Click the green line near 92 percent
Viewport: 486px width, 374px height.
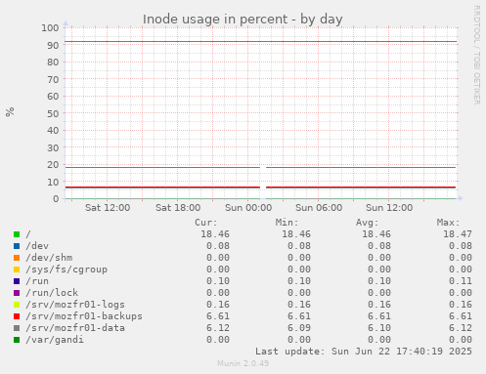coord(261,41)
